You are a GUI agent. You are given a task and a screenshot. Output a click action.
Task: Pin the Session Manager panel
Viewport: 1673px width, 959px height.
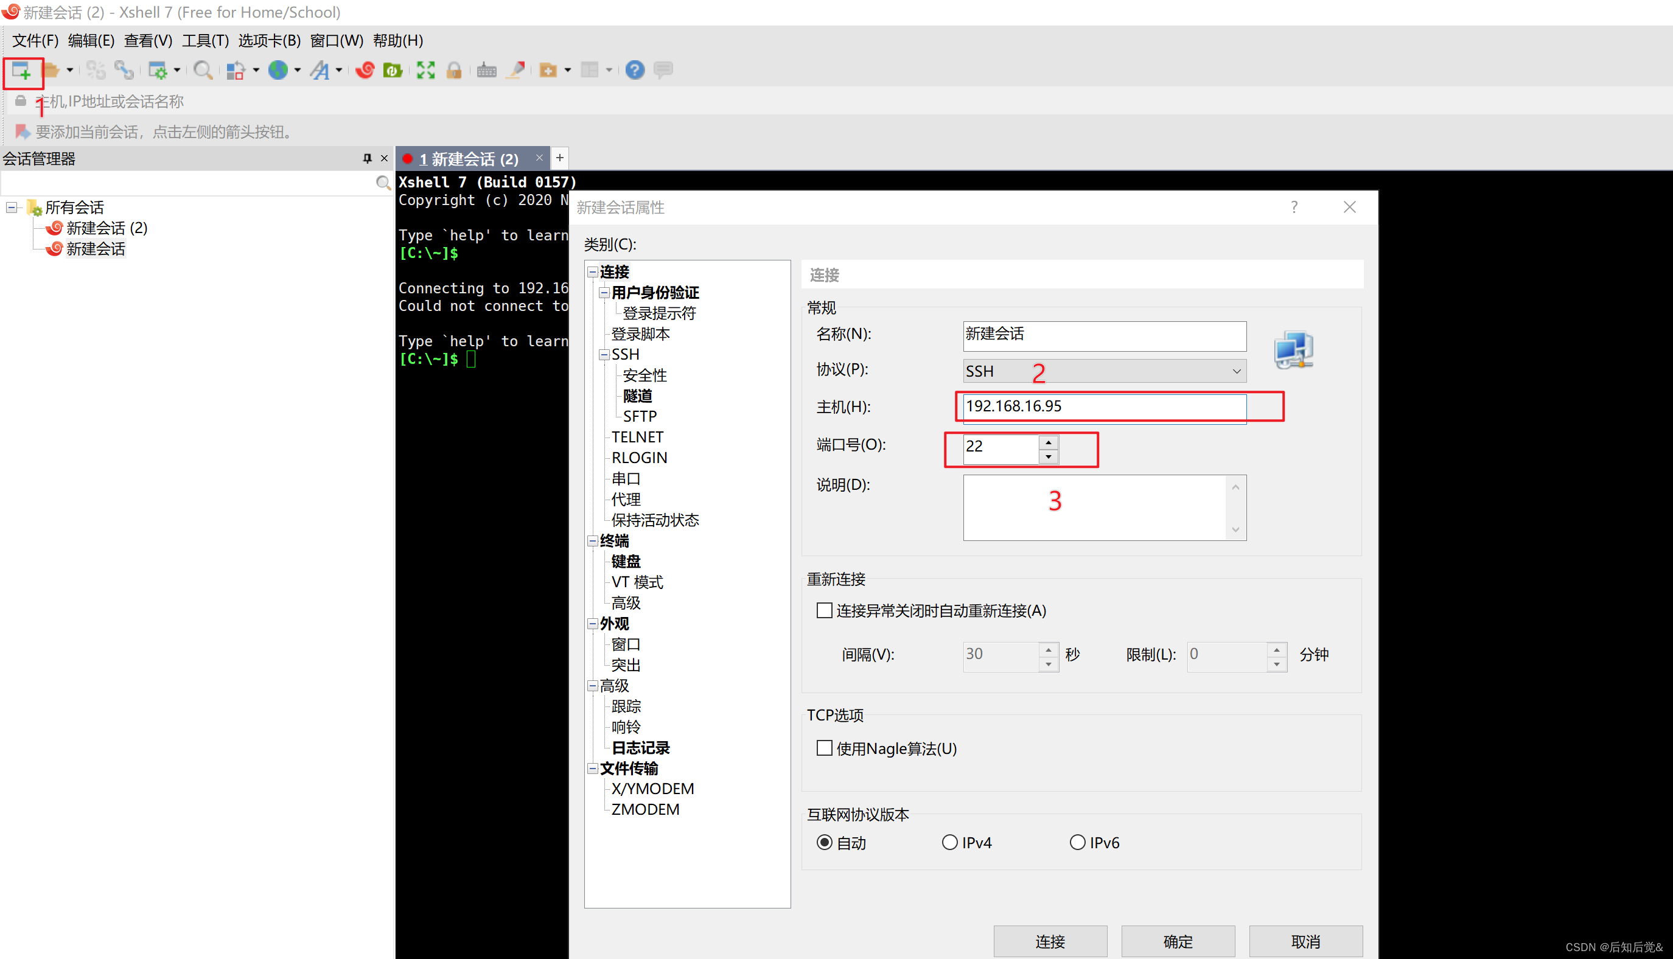pyautogui.click(x=368, y=158)
